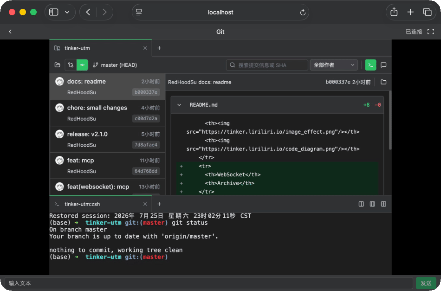This screenshot has height=291, width=441.
Task: Switch terminal to grid layout
Action: click(x=383, y=204)
